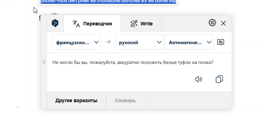Grab the dotted drag handle on popup edge
The height and width of the screenshot is (131, 264).
pyautogui.click(x=44, y=62)
